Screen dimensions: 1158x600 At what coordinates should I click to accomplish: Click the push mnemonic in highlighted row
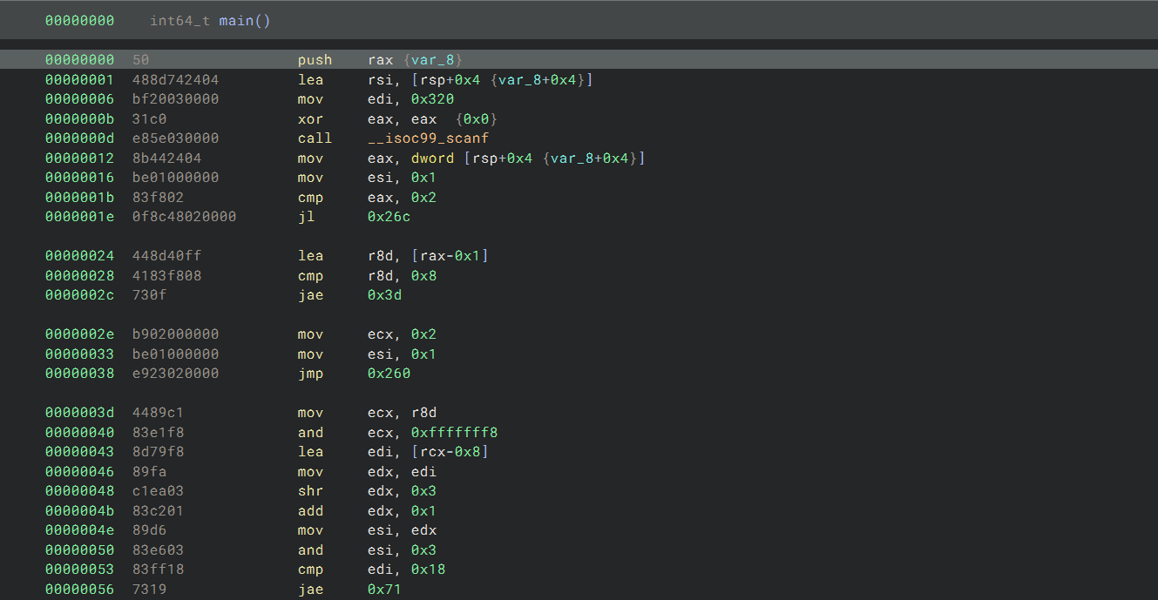pos(315,60)
